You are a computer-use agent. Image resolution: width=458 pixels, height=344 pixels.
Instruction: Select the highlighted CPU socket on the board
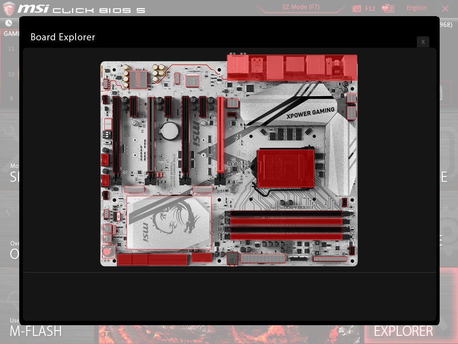click(285, 168)
